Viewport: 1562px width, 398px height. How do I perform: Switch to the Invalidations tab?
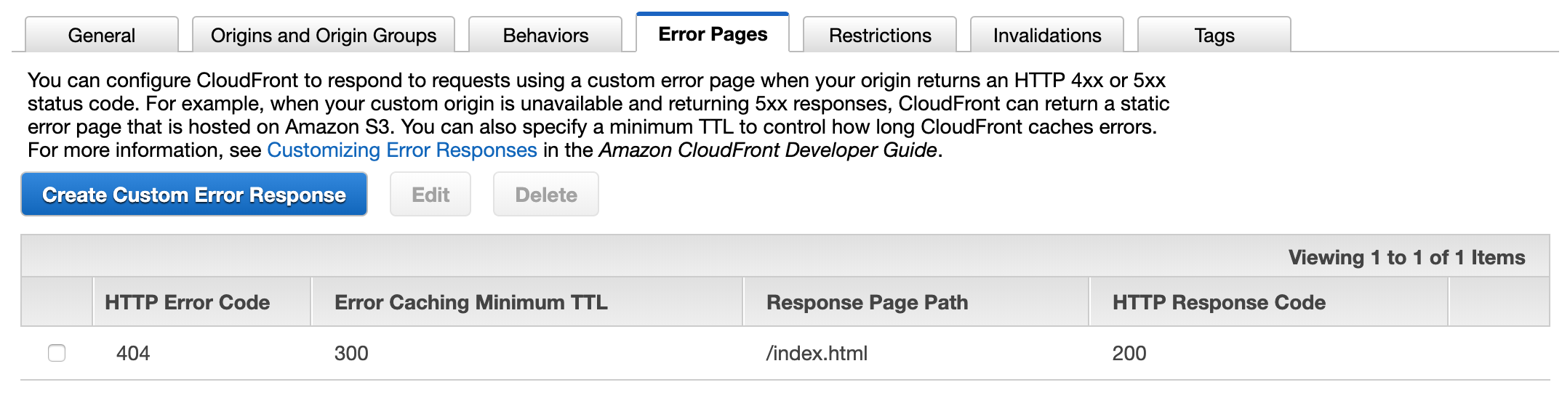(1047, 35)
